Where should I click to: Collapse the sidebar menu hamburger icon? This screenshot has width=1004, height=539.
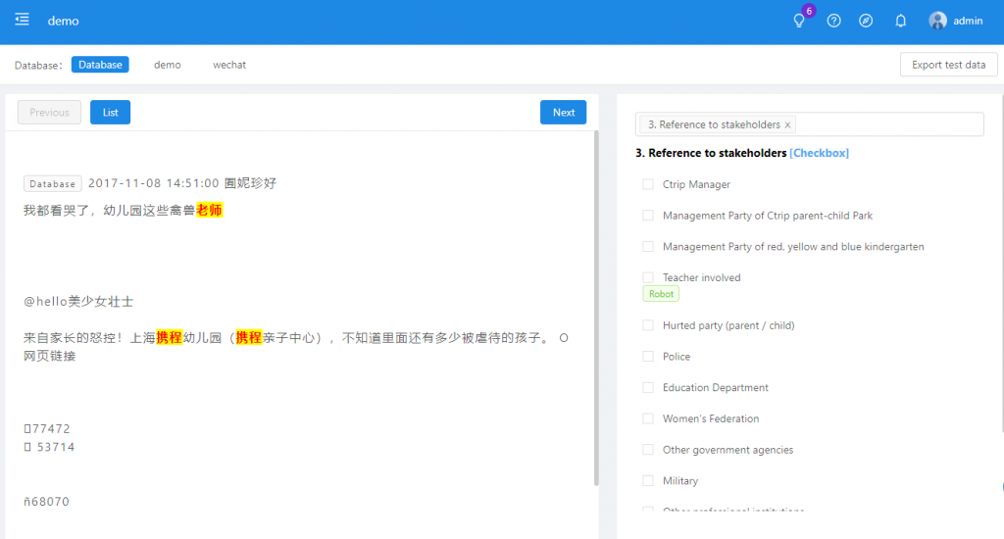click(22, 21)
